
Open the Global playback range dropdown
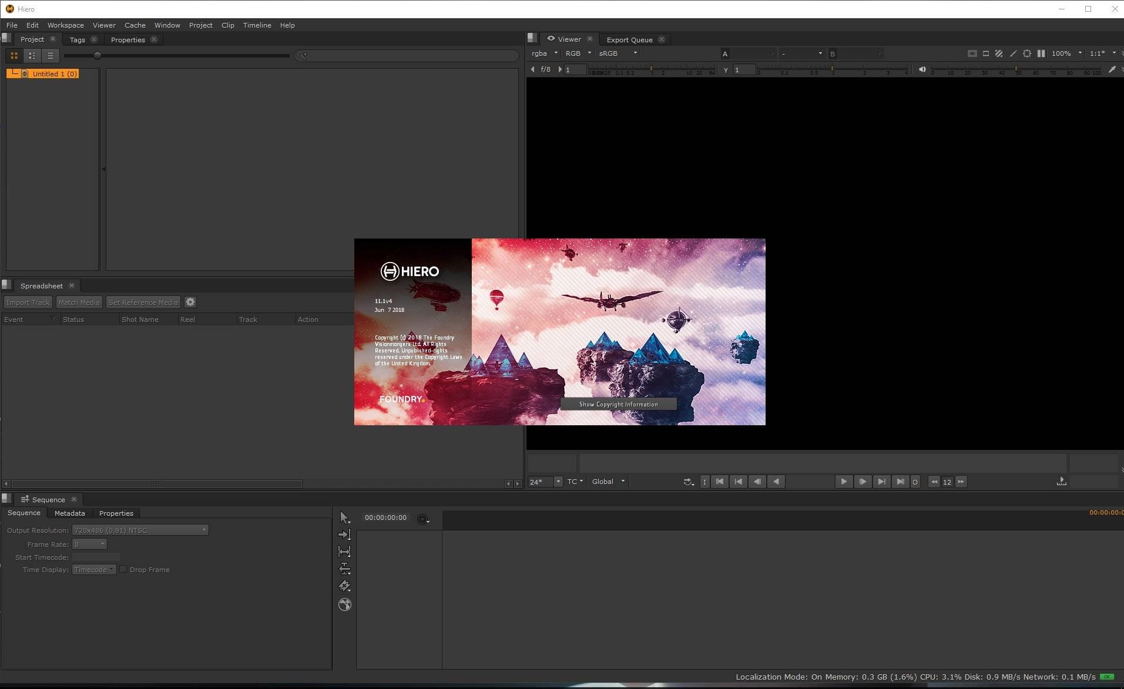point(608,482)
